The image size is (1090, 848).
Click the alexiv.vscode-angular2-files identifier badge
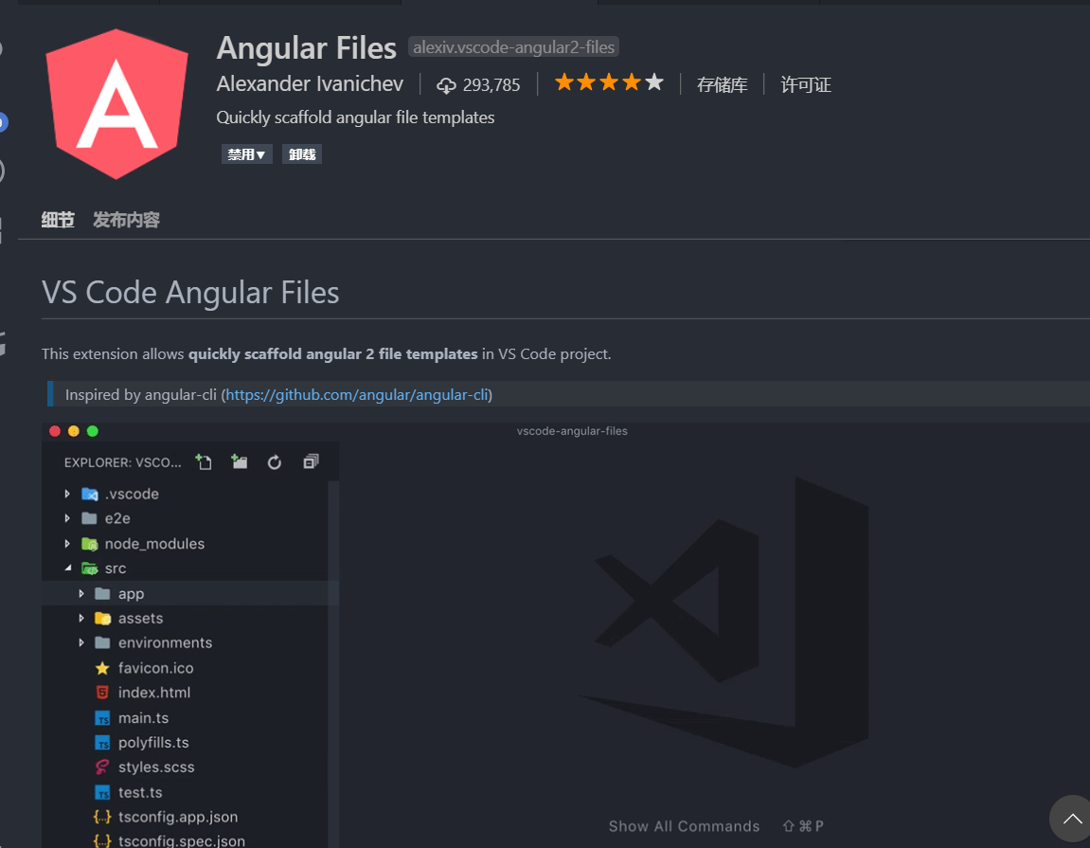(x=513, y=47)
